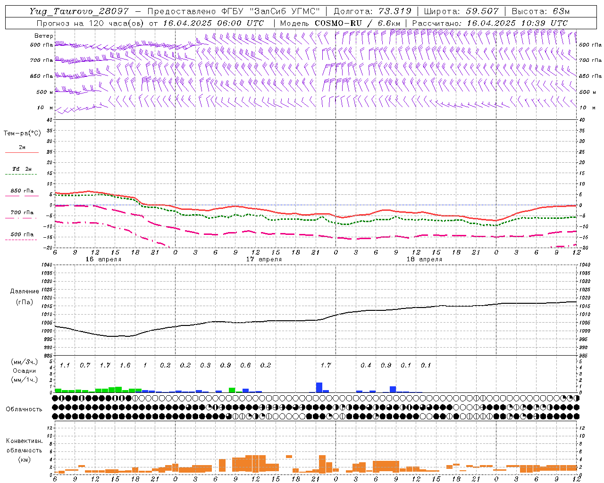
Task: Click the Прогноз на 120 часа(ов) text
Action: pos(91,23)
